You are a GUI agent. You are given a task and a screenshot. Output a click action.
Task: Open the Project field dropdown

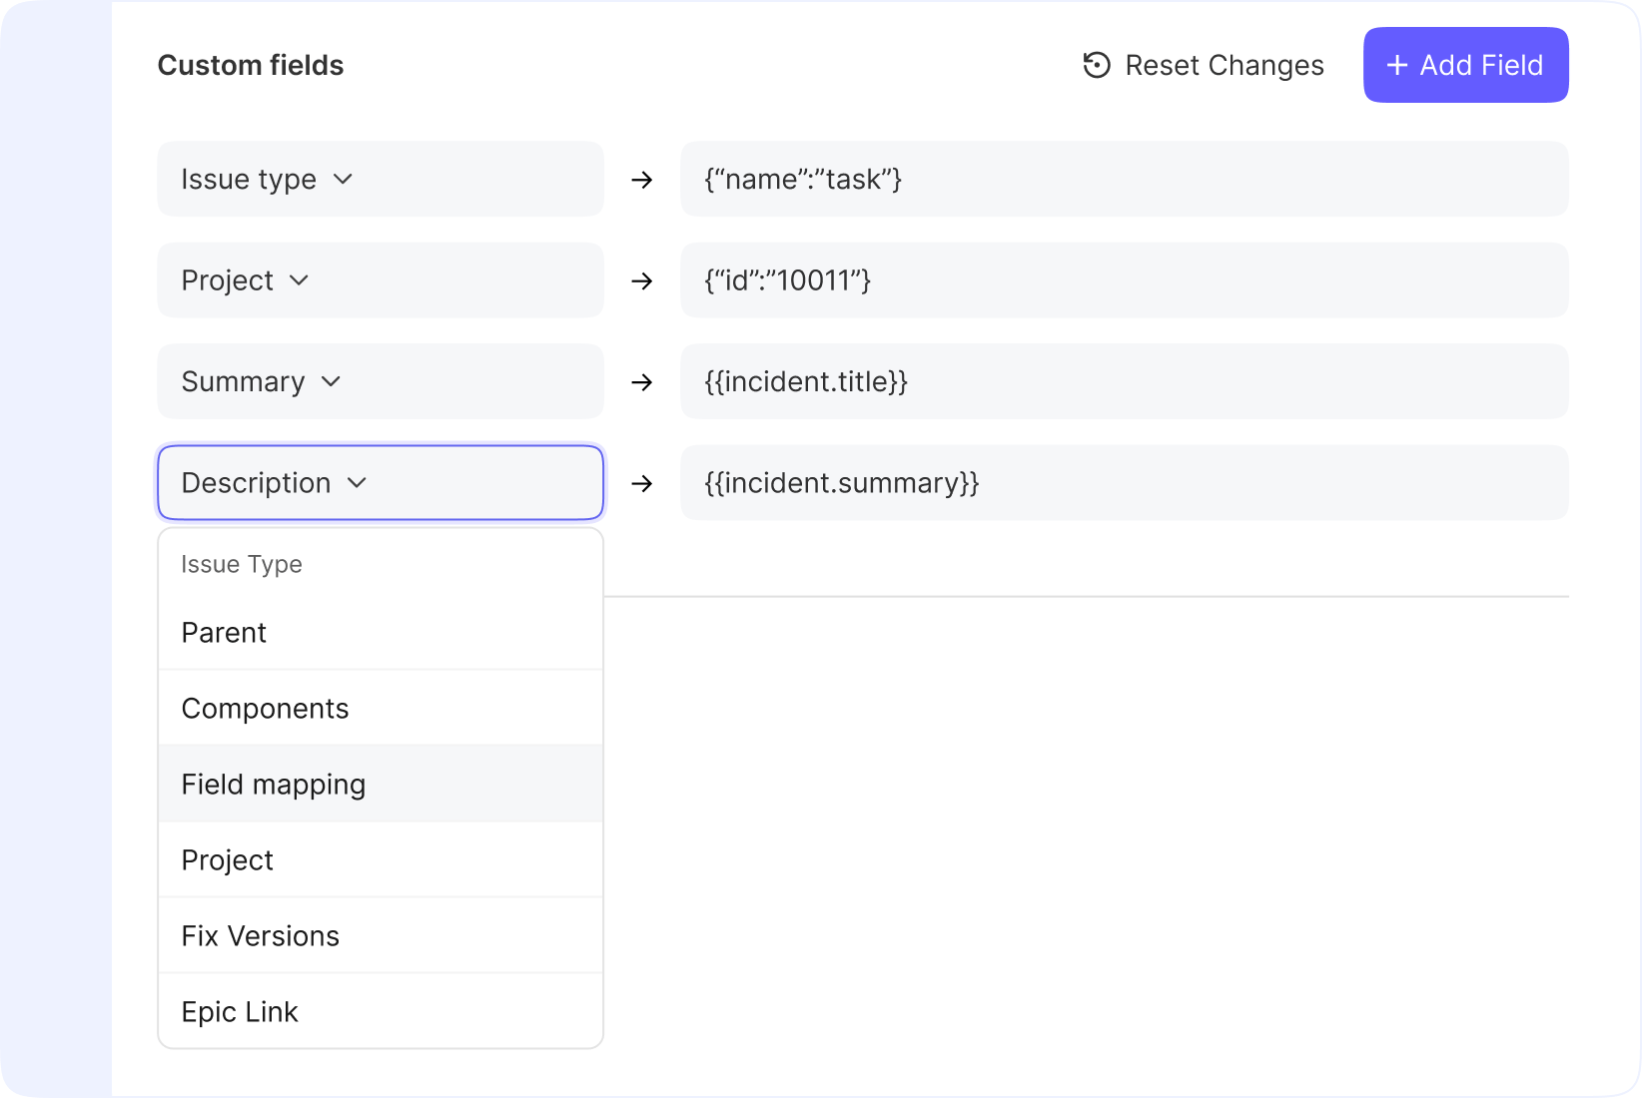299,280
